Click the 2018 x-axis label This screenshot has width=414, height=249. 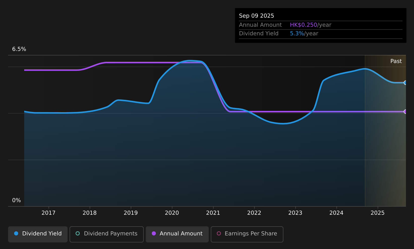pyautogui.click(x=90, y=213)
